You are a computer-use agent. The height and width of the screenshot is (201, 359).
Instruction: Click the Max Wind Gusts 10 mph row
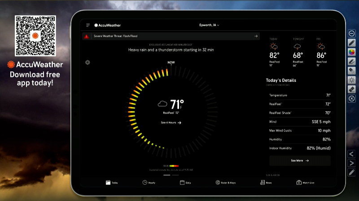[300, 130]
